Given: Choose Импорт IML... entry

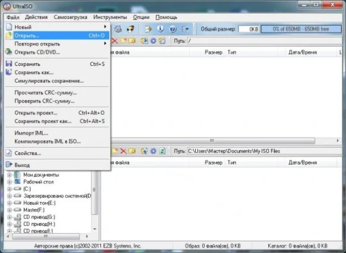Looking at the screenshot, I should (57, 133).
